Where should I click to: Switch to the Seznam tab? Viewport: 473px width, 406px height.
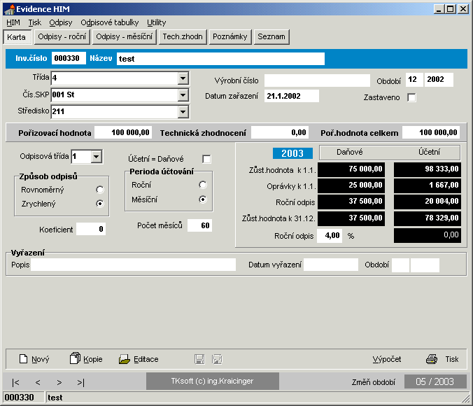click(x=271, y=37)
